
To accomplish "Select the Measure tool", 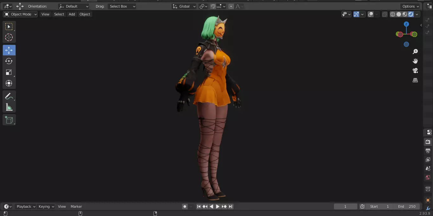I will [9, 107].
